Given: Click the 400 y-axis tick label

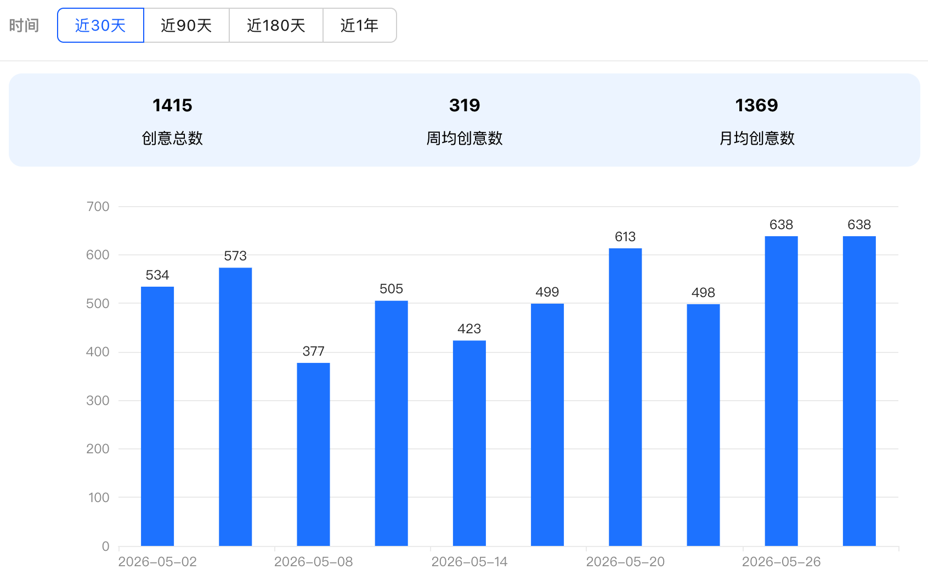Looking at the screenshot, I should pos(98,352).
